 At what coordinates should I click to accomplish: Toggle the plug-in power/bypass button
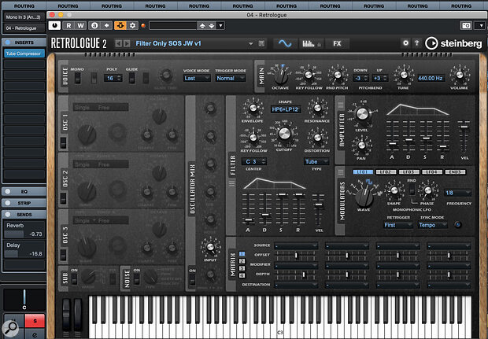(54, 25)
